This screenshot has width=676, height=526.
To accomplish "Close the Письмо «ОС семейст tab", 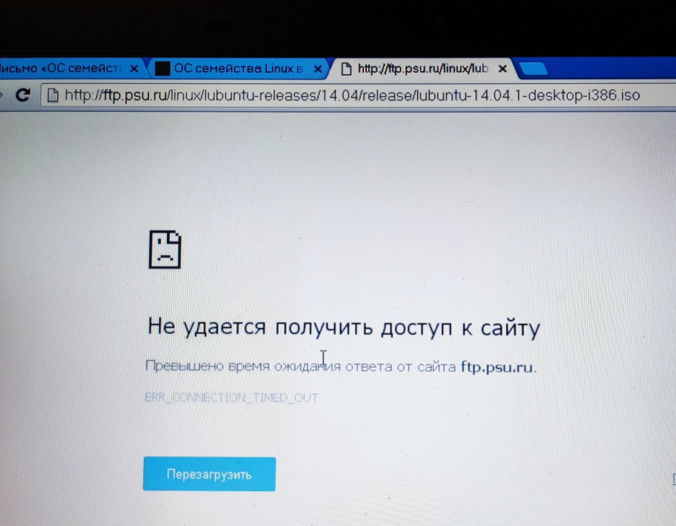I will [134, 69].
